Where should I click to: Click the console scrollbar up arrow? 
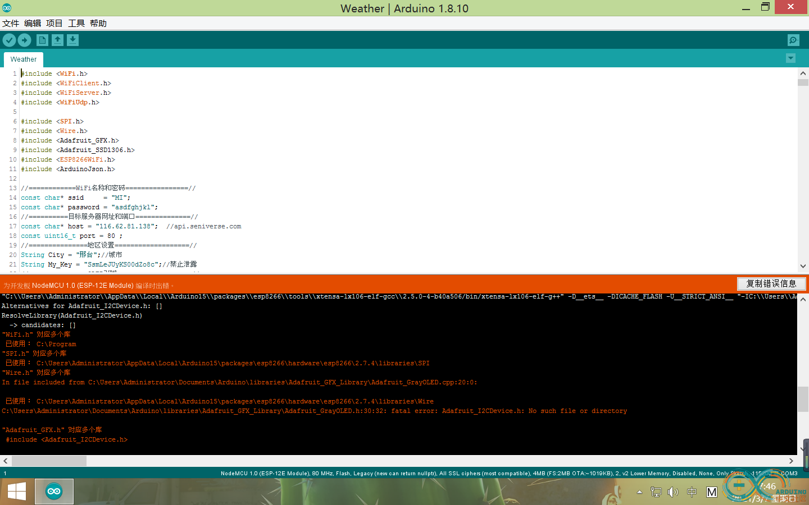(803, 300)
